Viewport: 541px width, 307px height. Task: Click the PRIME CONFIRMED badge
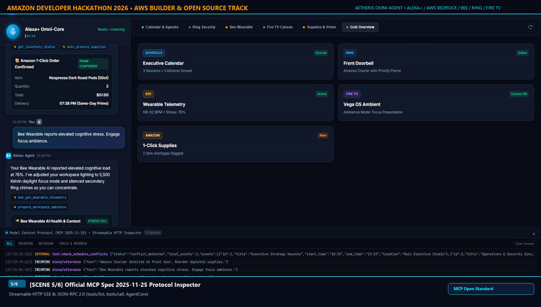(93, 64)
